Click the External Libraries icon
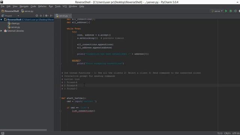Screen dimensions: 240x135 point(5,31)
